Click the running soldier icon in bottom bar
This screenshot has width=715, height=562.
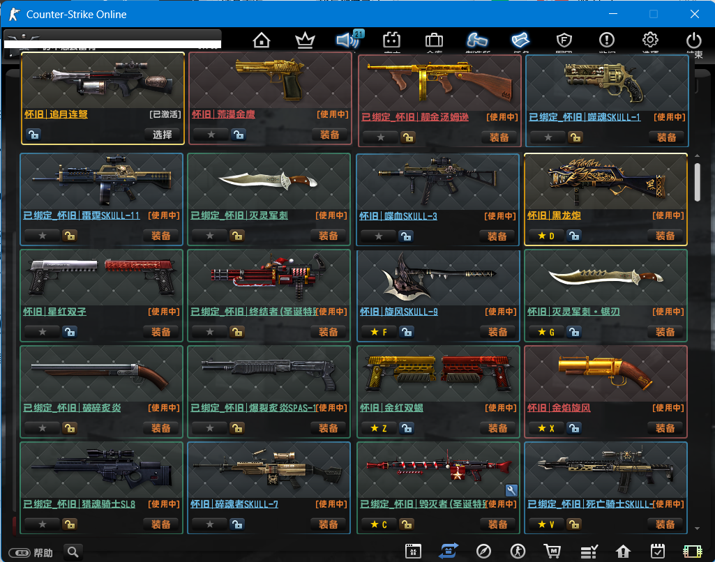point(518,552)
